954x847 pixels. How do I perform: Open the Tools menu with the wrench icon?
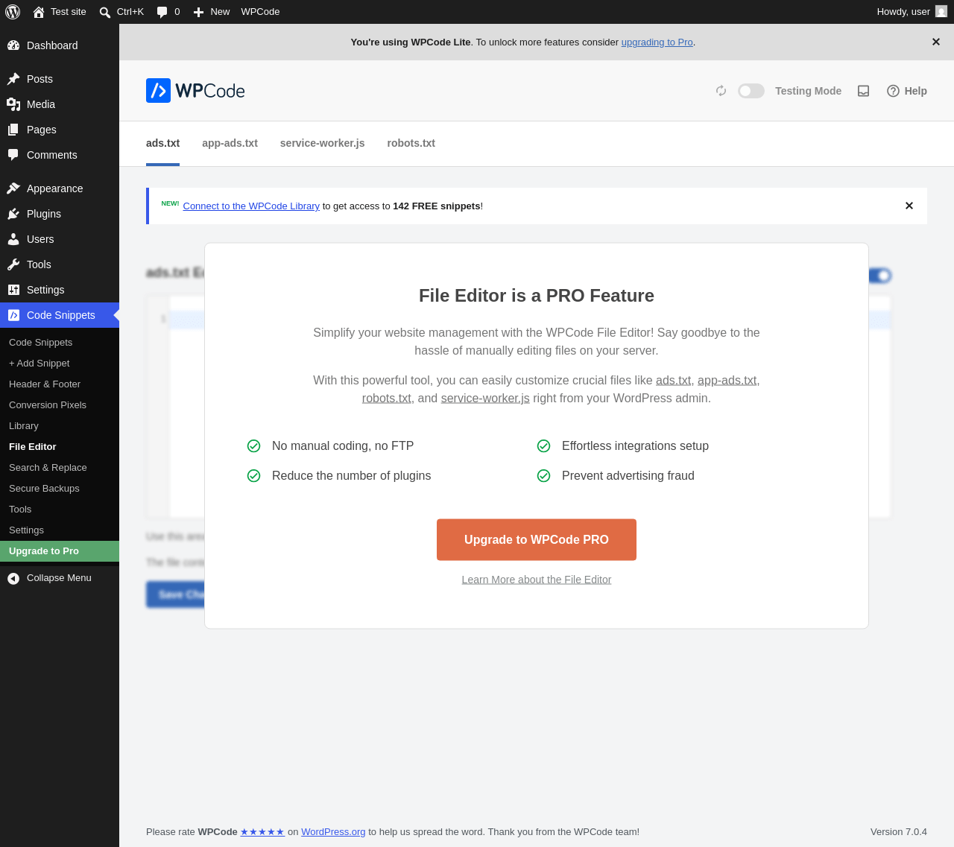(x=60, y=264)
